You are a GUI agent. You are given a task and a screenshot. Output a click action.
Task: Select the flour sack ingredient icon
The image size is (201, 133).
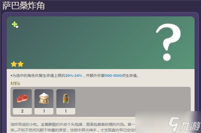(x=44, y=98)
